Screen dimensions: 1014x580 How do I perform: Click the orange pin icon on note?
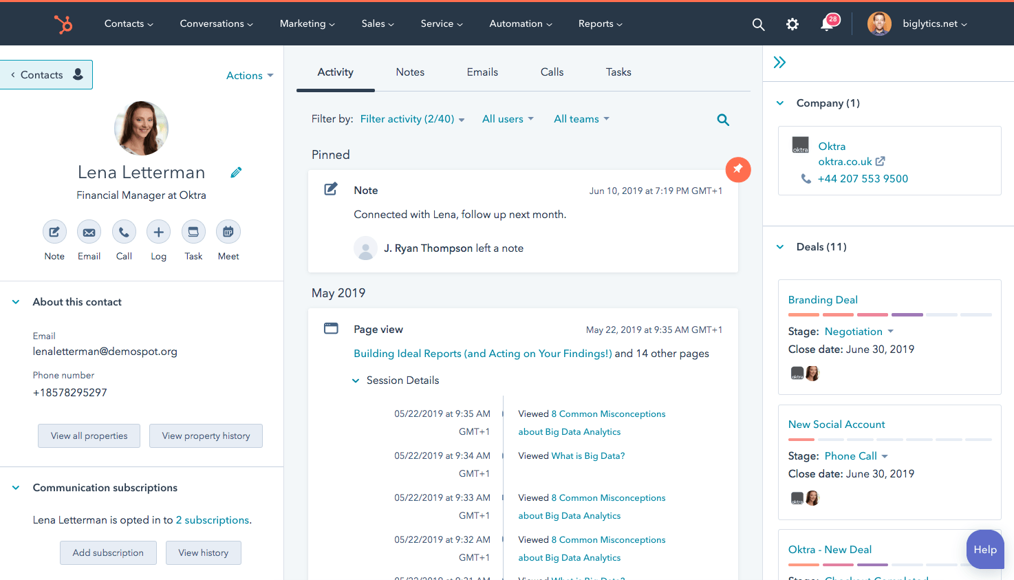(738, 169)
